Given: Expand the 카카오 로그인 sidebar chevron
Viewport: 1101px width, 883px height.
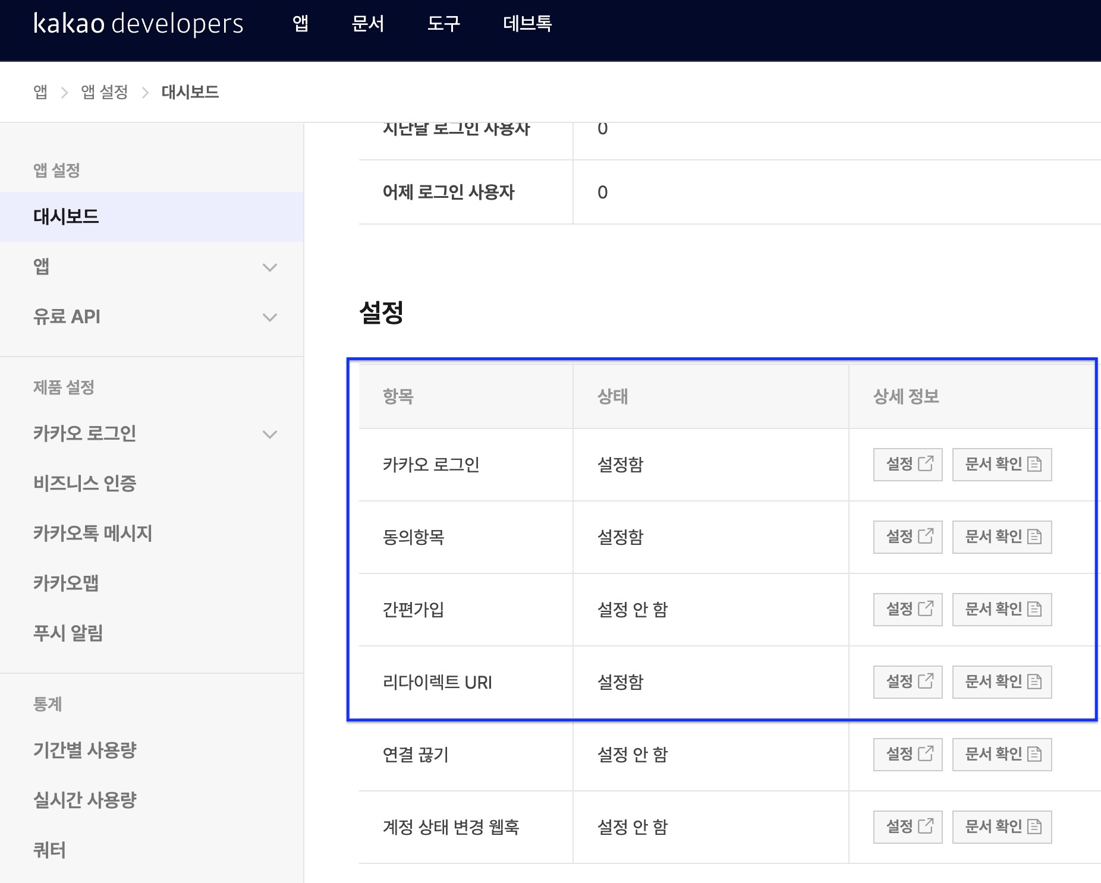Looking at the screenshot, I should [270, 434].
